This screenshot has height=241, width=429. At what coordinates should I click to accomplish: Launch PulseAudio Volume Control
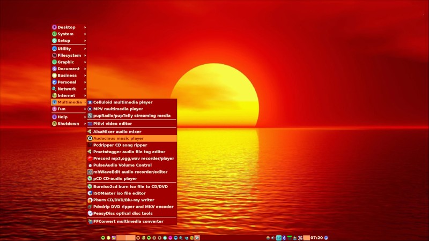point(132,165)
